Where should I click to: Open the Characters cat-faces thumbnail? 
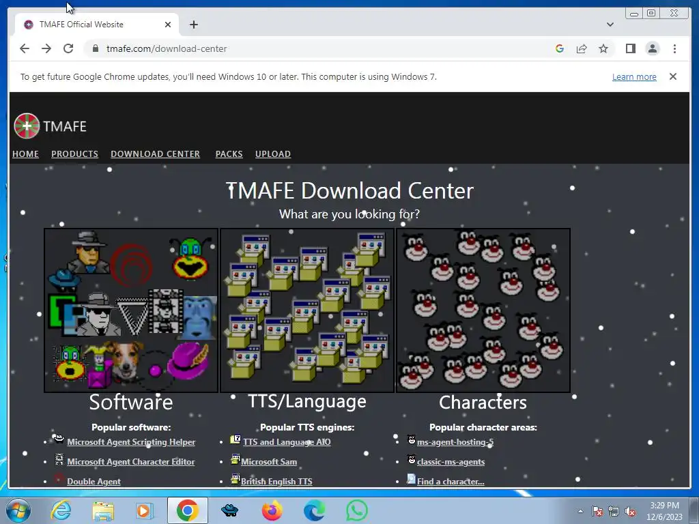click(x=483, y=310)
